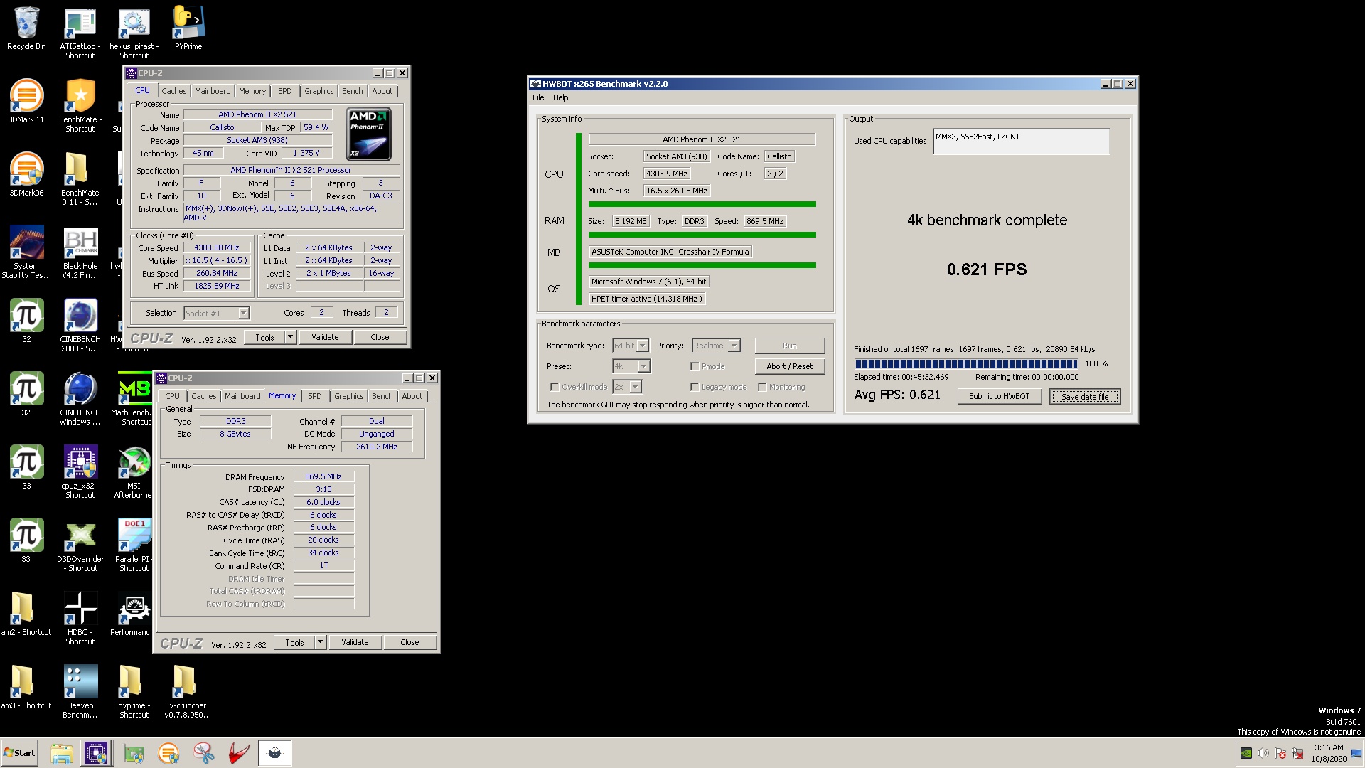
Task: Launch Black Hole V4.2 benchmark icon
Action: tap(80, 252)
